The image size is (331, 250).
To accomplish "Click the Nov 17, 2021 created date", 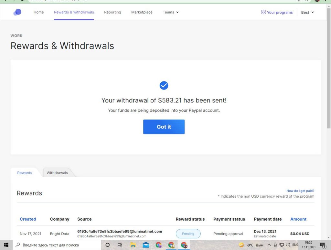I will [30, 234].
